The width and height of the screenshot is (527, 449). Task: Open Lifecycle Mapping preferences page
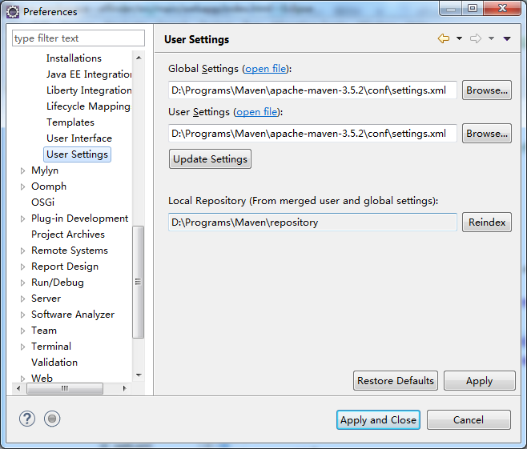(88, 106)
